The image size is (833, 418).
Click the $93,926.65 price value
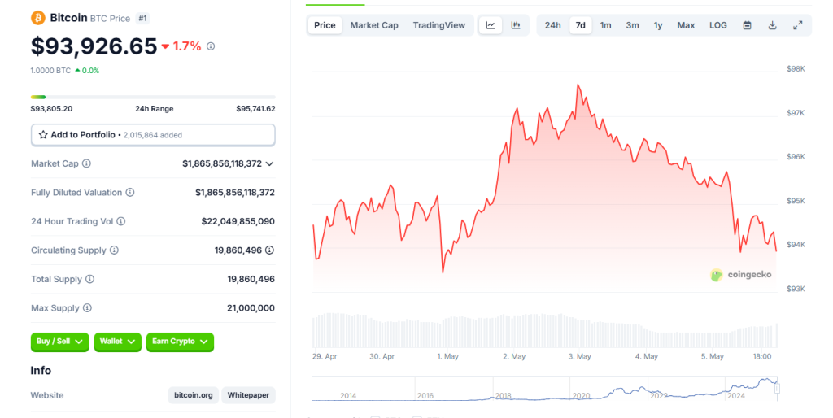click(94, 46)
